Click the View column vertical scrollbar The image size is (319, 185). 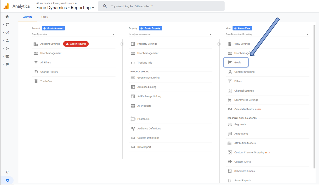(315, 97)
